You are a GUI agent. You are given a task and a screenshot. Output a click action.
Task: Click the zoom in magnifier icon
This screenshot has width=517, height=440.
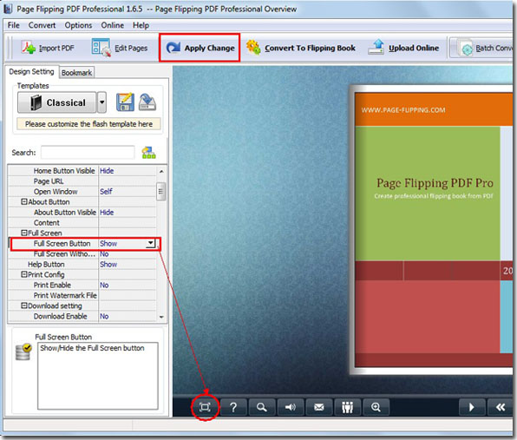click(376, 407)
